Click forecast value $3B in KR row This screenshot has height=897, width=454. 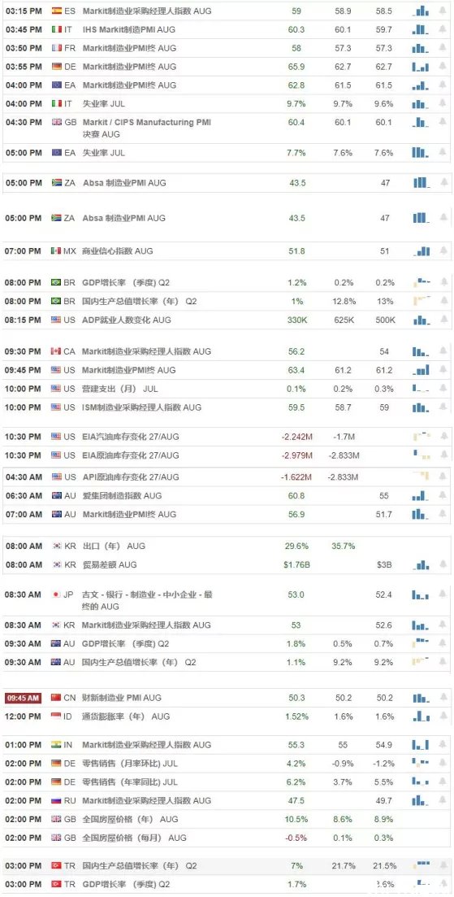click(x=385, y=564)
